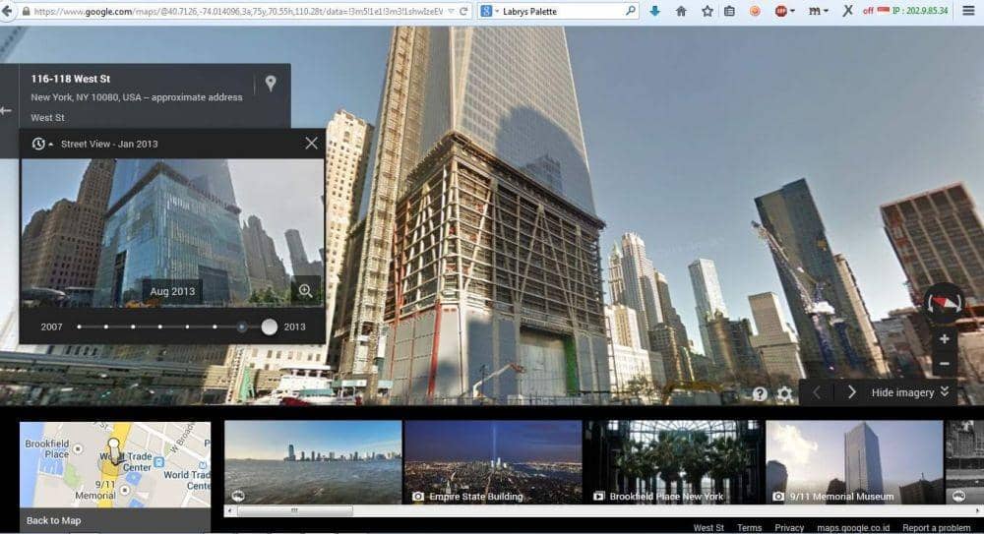Open the maps.google.co.id link

point(853,528)
